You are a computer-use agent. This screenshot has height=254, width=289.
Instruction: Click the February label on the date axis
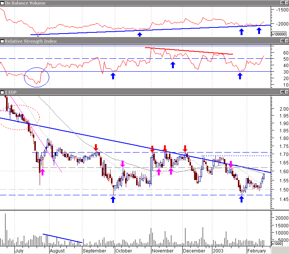257,251
